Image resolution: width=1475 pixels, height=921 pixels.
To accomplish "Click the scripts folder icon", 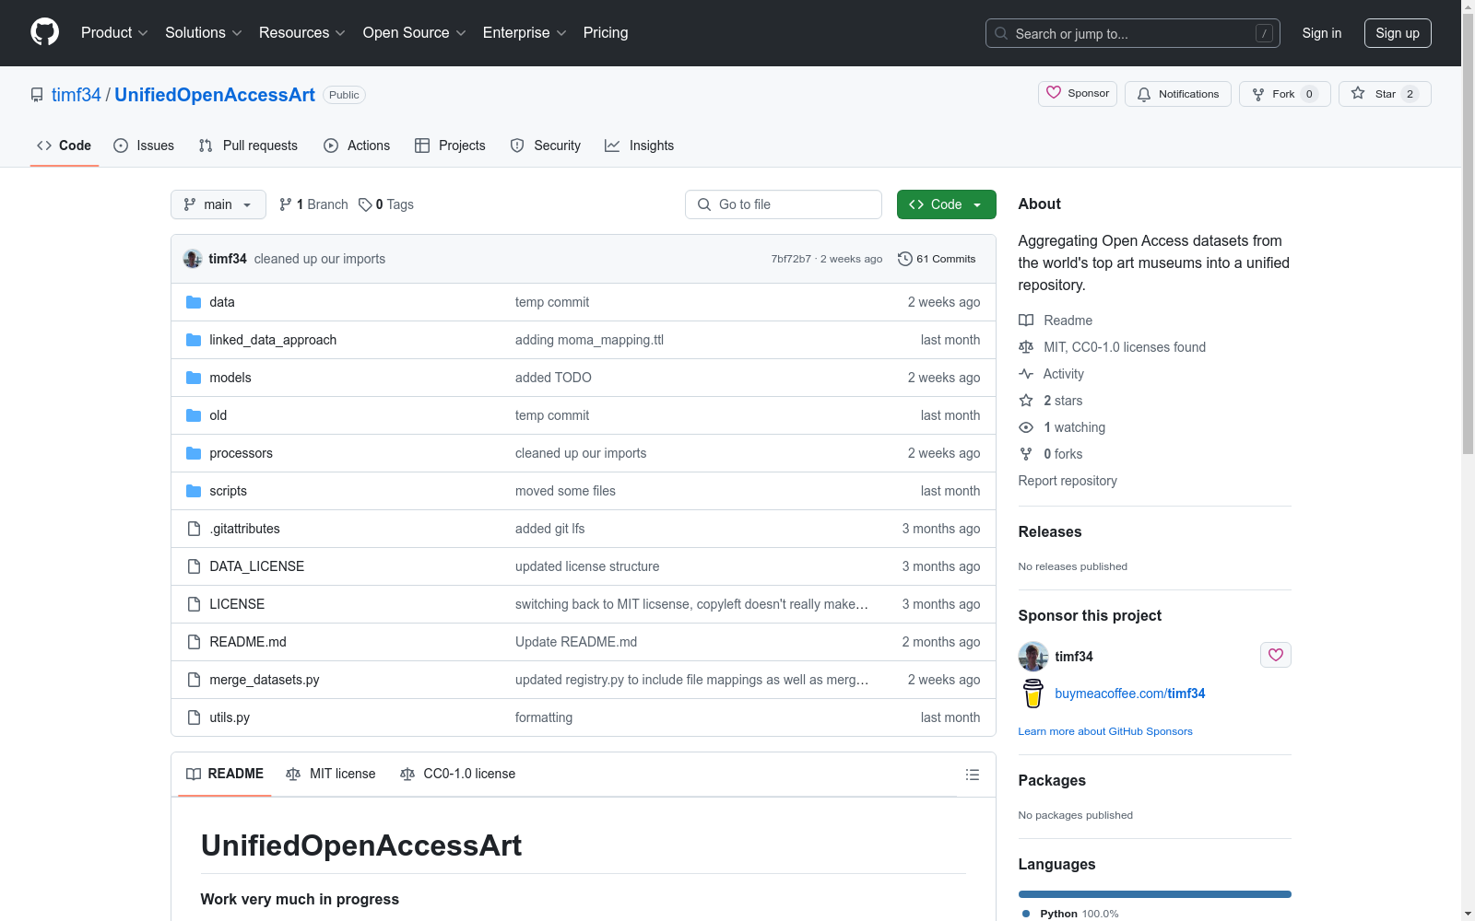I will pos(194,491).
